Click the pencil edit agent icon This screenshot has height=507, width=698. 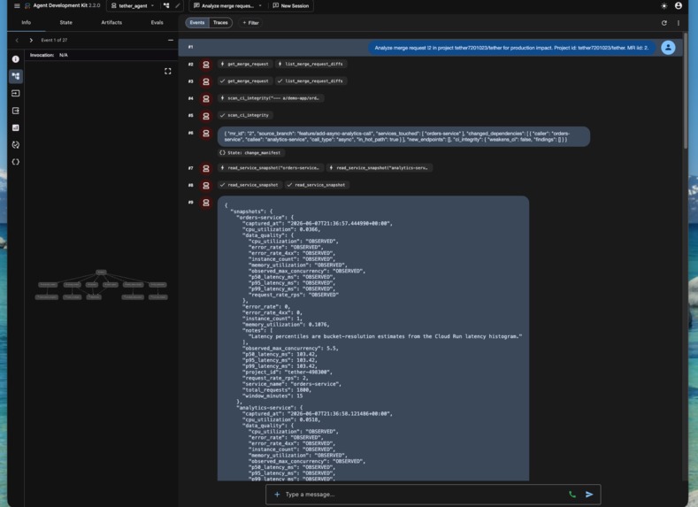(177, 6)
